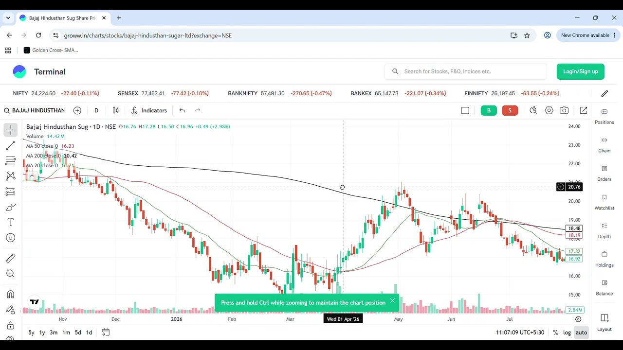
Task: Redo the chart action
Action: pyautogui.click(x=197, y=110)
